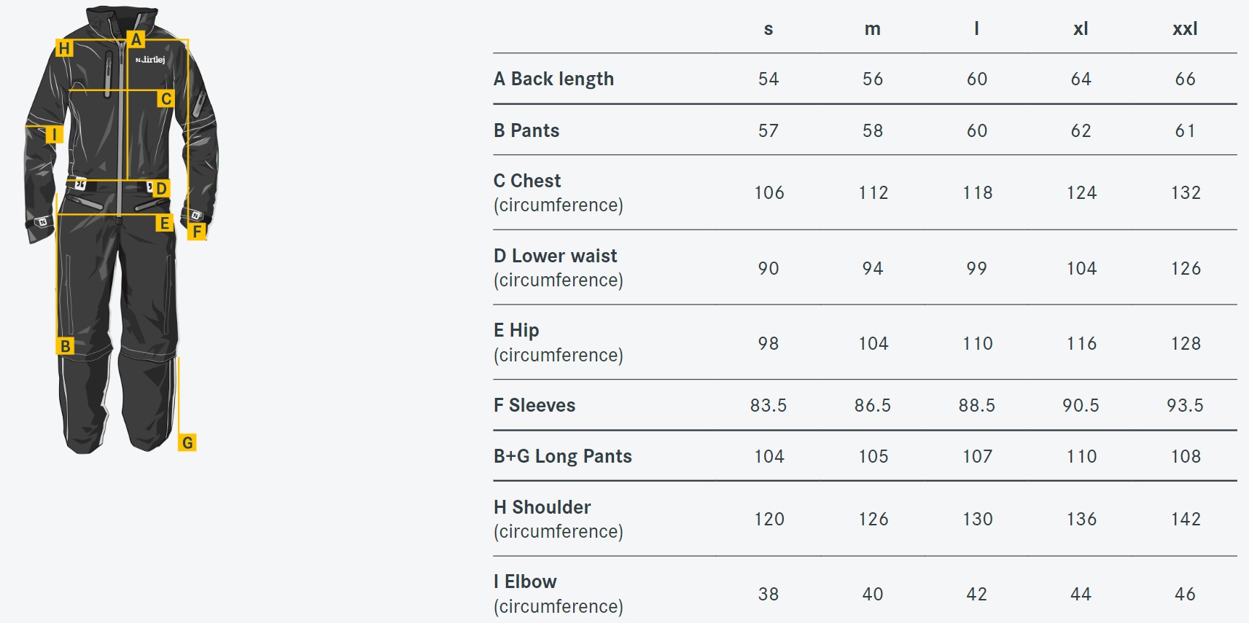Click the "m" size column header
Viewport: 1249px width, 623px height.
click(x=872, y=29)
